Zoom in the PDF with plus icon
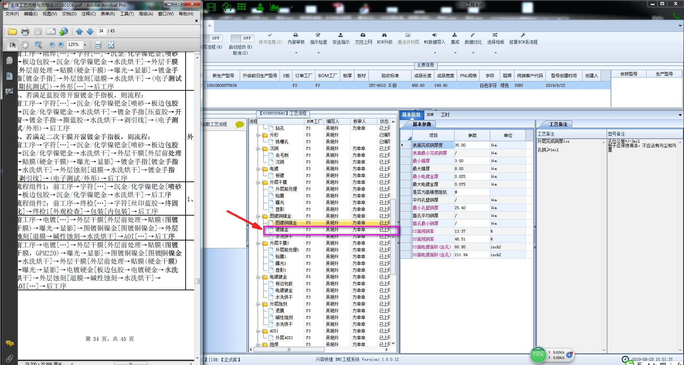This screenshot has height=365, width=684. click(61, 44)
